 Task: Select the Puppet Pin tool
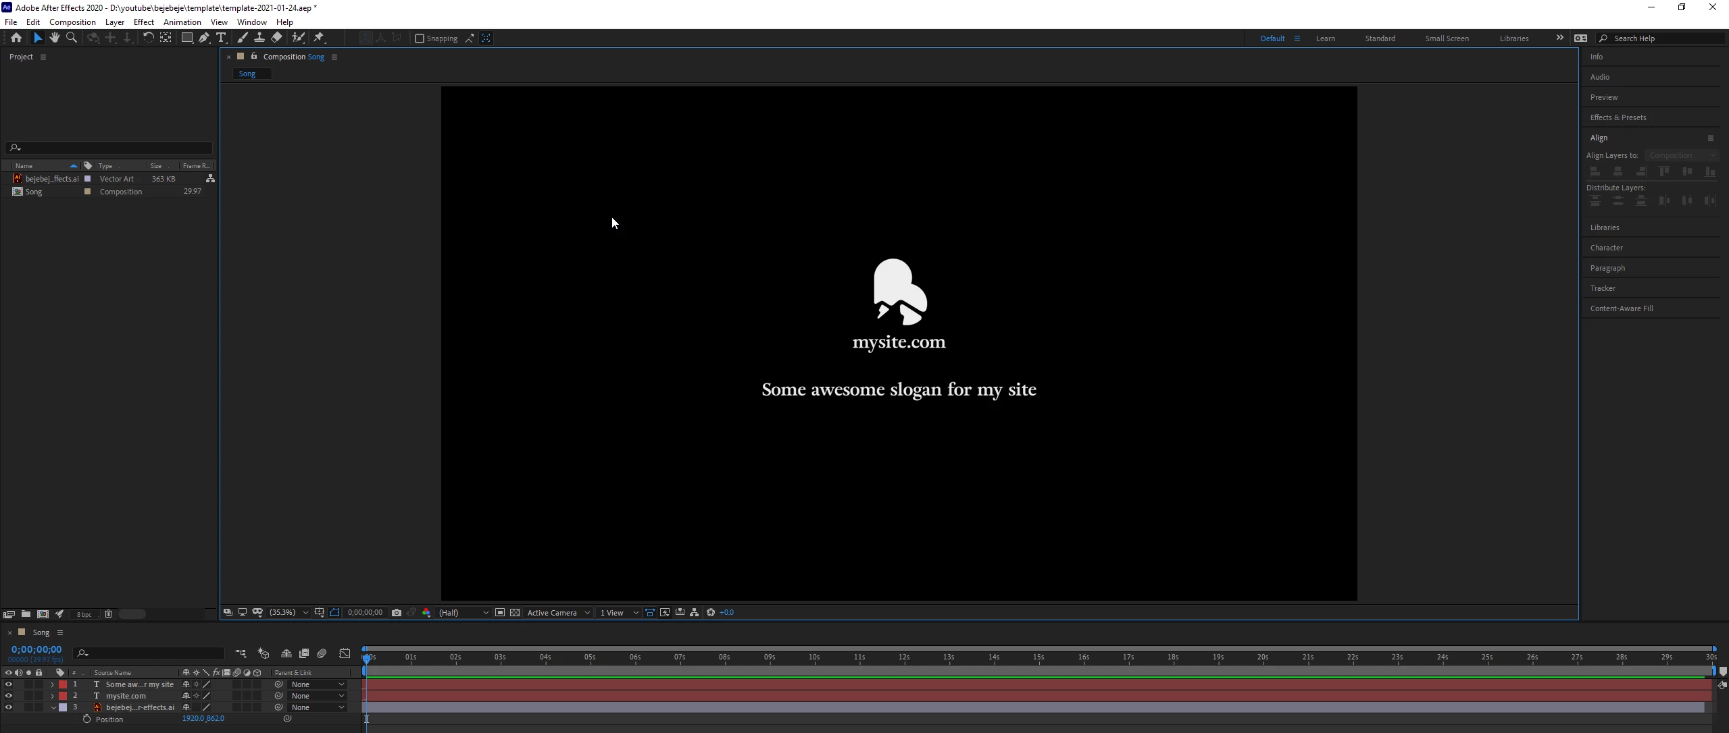[x=319, y=38]
